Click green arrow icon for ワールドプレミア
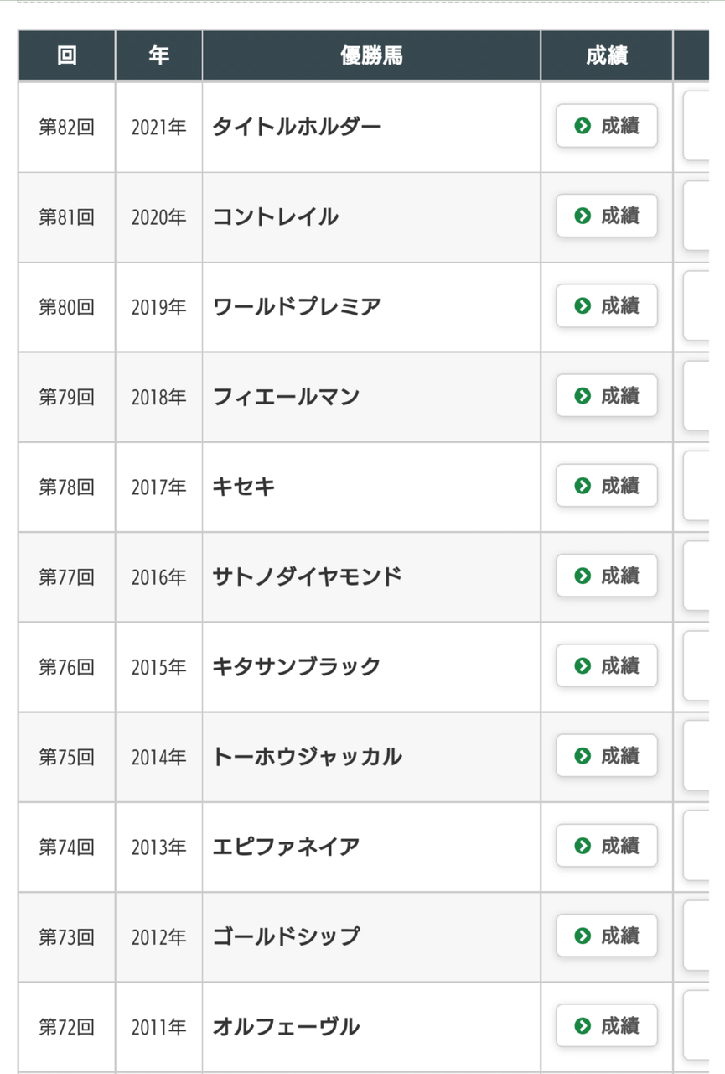The height and width of the screenshot is (1074, 725). pyautogui.click(x=583, y=306)
